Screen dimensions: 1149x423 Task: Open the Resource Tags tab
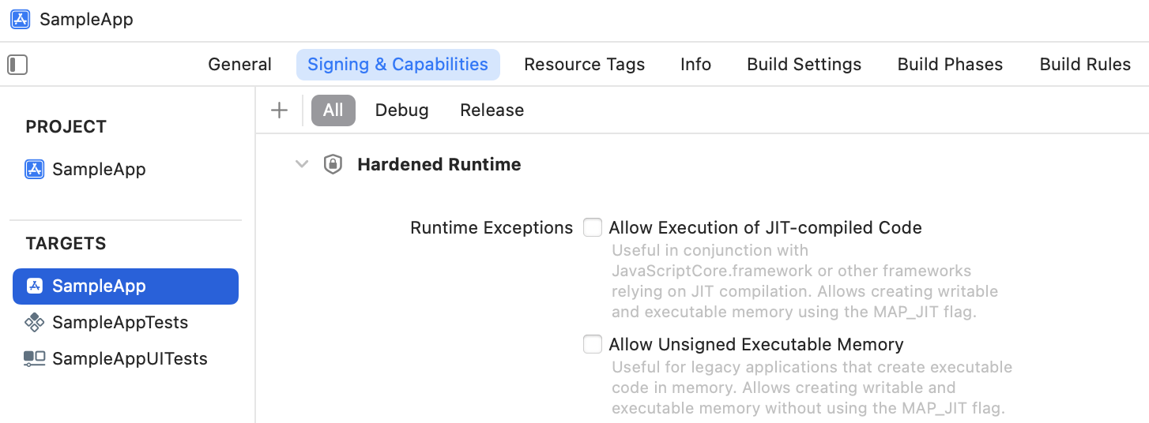(x=585, y=65)
